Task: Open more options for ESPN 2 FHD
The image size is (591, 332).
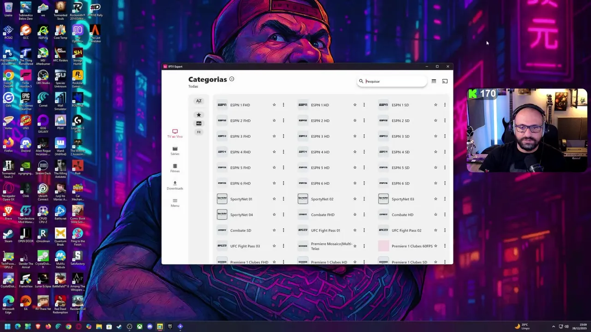Action: 283,120
